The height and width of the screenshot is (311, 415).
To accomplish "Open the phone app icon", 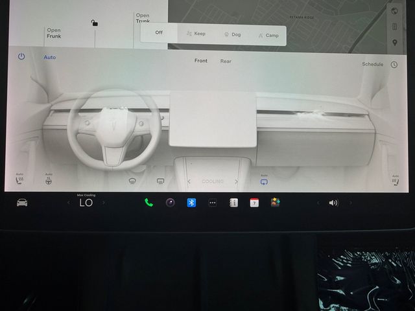I will click(x=148, y=203).
